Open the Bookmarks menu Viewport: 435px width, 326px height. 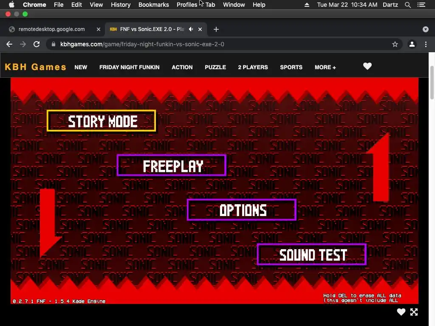point(154,5)
